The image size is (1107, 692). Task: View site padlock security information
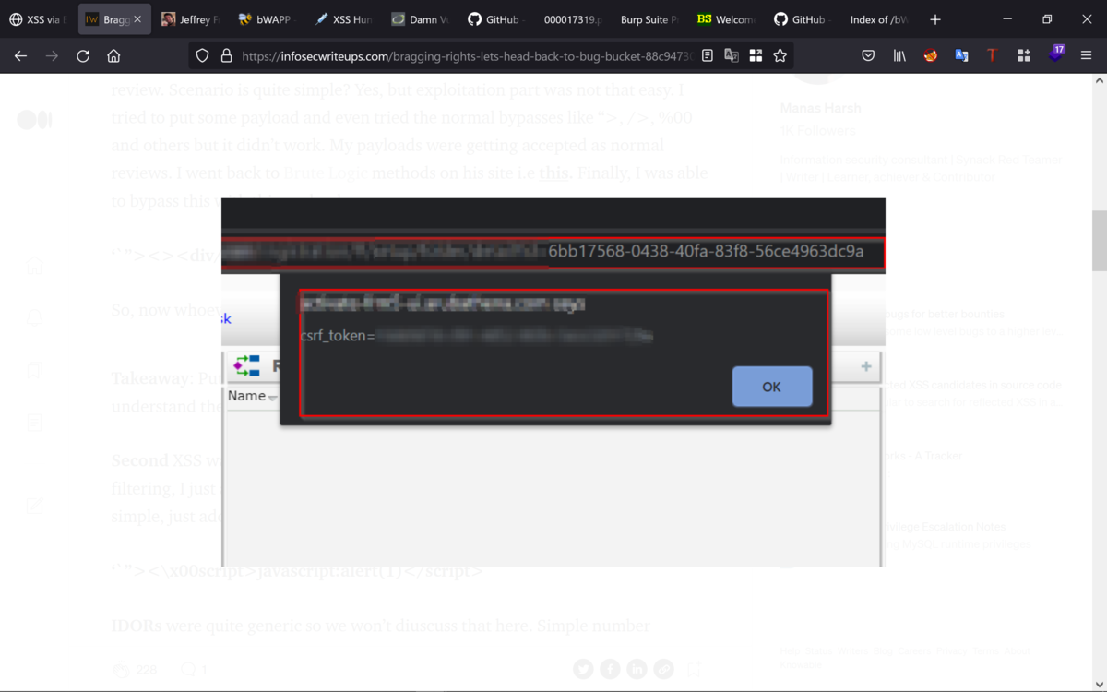click(226, 55)
